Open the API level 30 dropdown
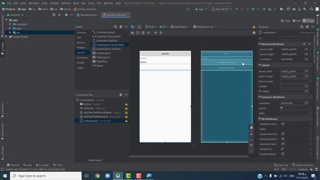 pyautogui.click(x=163, y=26)
